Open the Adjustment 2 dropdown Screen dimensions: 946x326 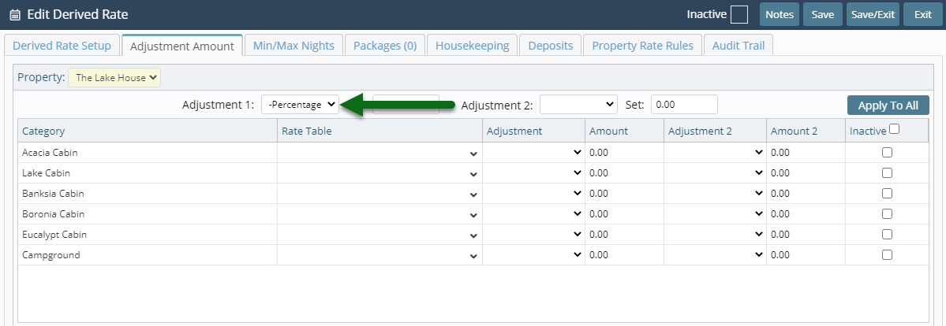click(578, 104)
